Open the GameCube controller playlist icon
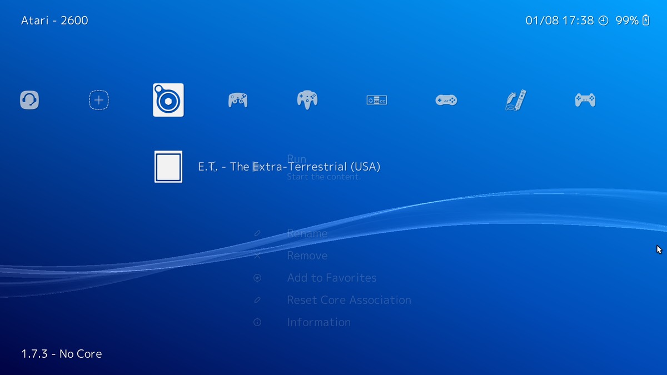This screenshot has height=375, width=667. tap(238, 100)
